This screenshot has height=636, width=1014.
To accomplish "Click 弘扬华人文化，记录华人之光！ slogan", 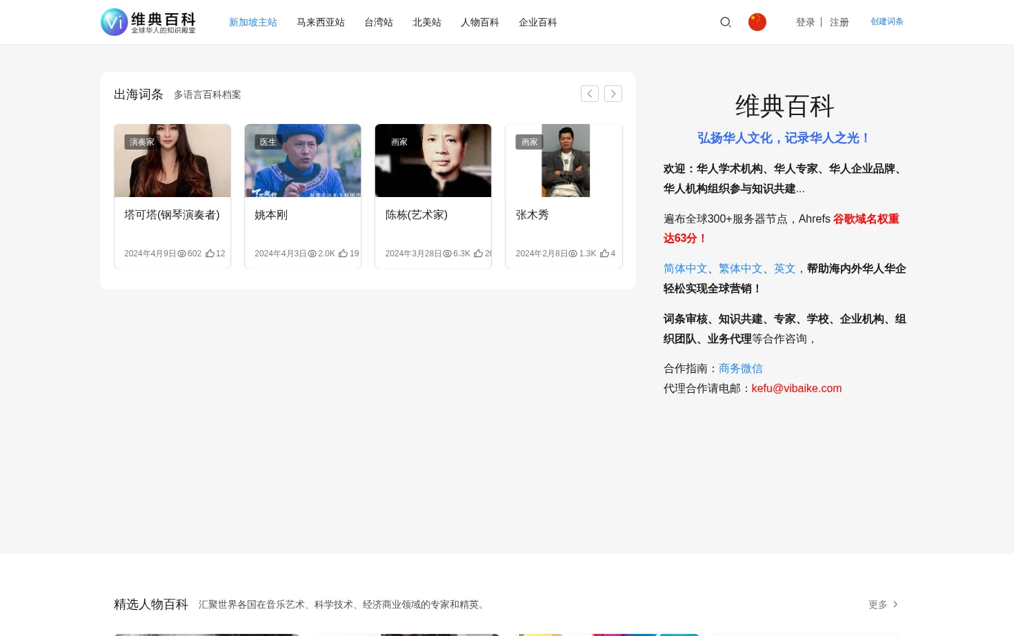I will click(x=784, y=138).
